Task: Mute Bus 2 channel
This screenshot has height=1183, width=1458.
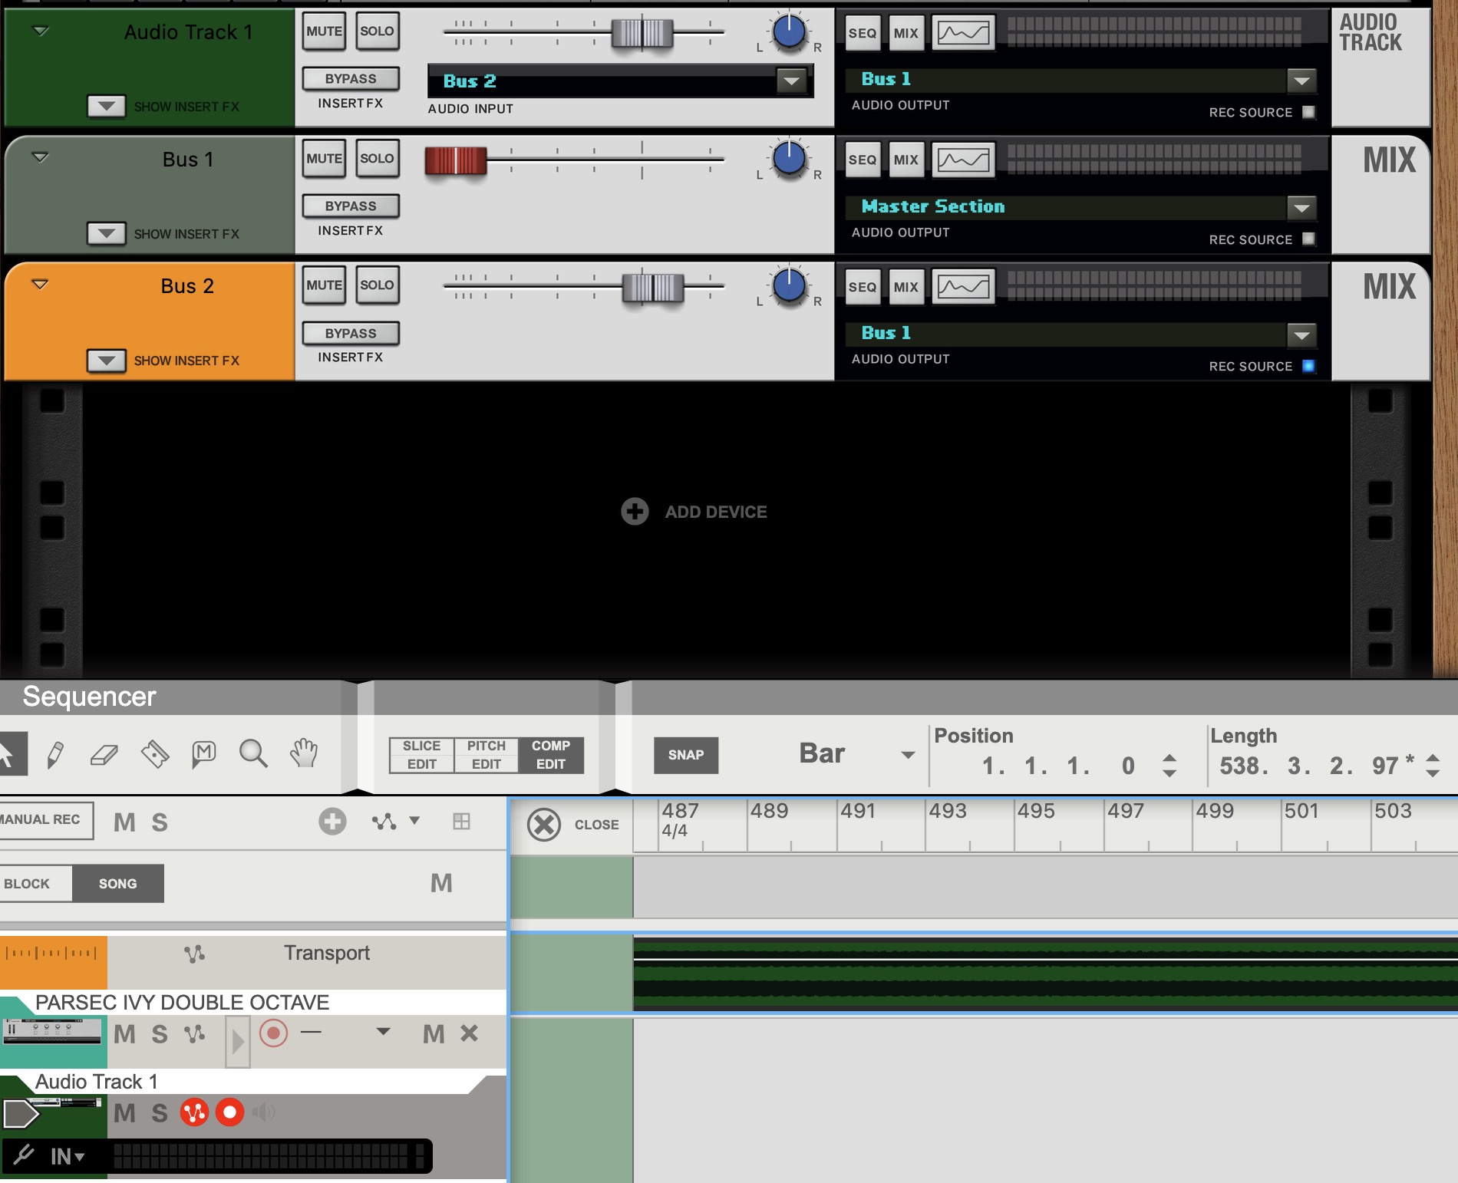Action: [x=324, y=285]
